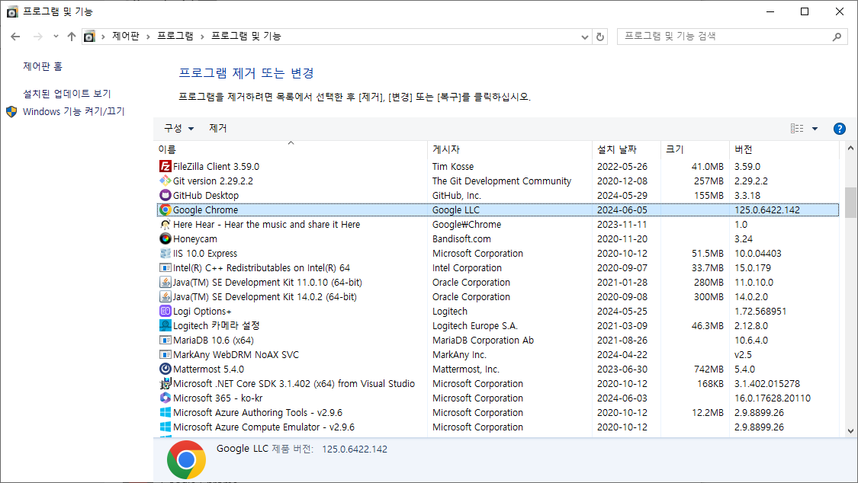Click the MarkAny WebDRM NoAX SVC icon

point(165,354)
